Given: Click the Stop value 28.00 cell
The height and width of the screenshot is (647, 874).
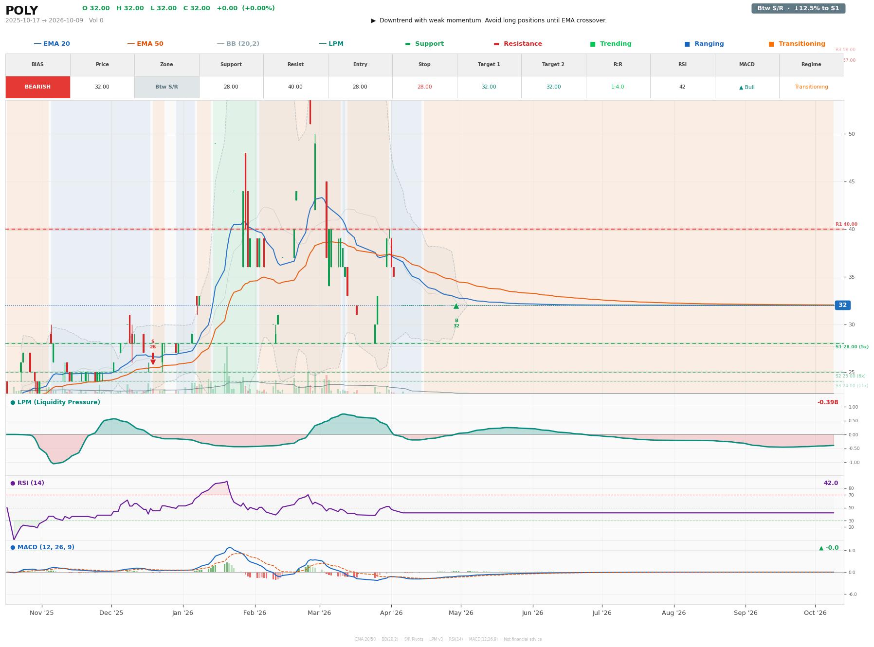Looking at the screenshot, I should tap(424, 87).
